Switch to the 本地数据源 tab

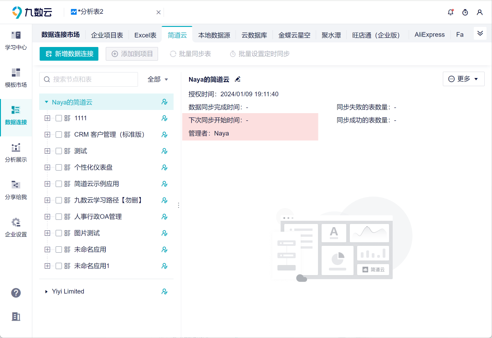[214, 35]
